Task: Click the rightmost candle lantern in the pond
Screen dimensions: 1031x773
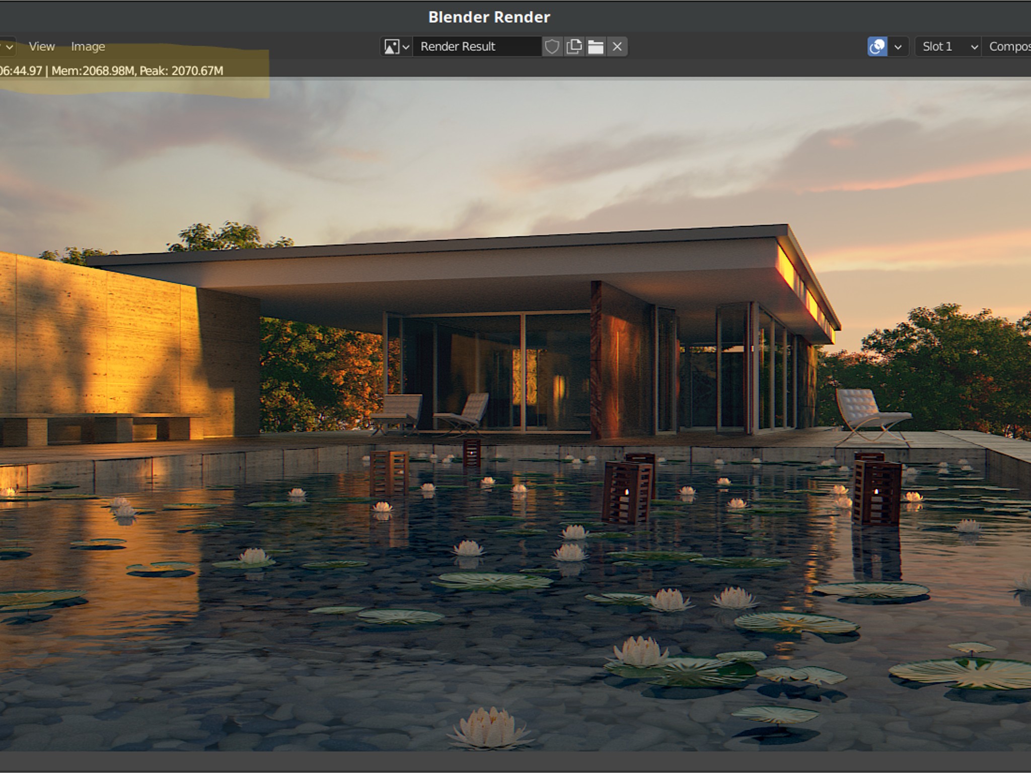Action: coord(876,490)
